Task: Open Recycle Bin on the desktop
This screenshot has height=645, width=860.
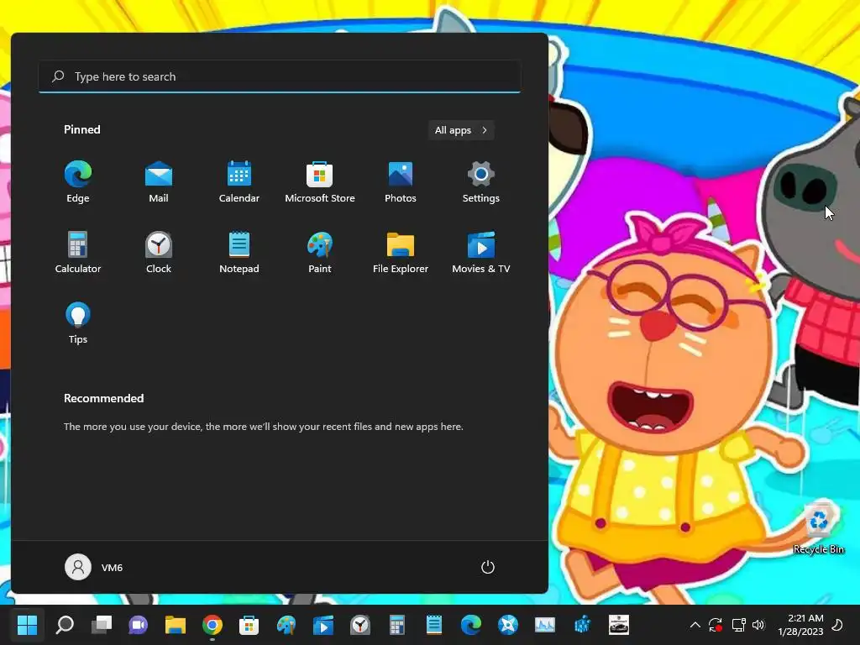Action: coord(818,529)
